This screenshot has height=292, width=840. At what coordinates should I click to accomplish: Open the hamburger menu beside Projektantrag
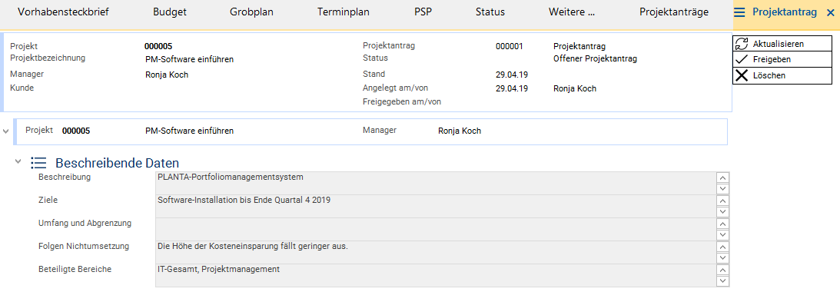point(740,12)
